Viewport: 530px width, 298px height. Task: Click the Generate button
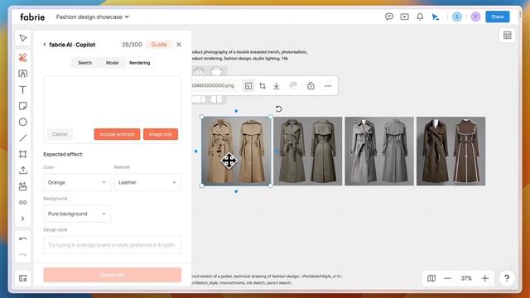pyautogui.click(x=113, y=275)
